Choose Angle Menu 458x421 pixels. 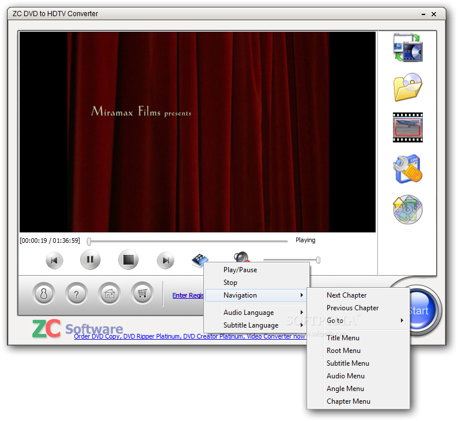[358, 389]
